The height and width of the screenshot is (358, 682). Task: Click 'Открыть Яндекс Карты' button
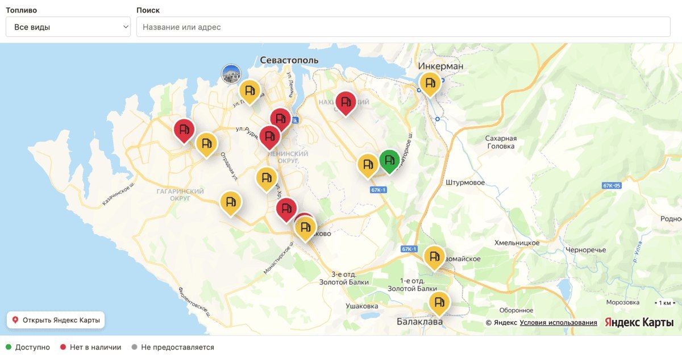point(56,320)
